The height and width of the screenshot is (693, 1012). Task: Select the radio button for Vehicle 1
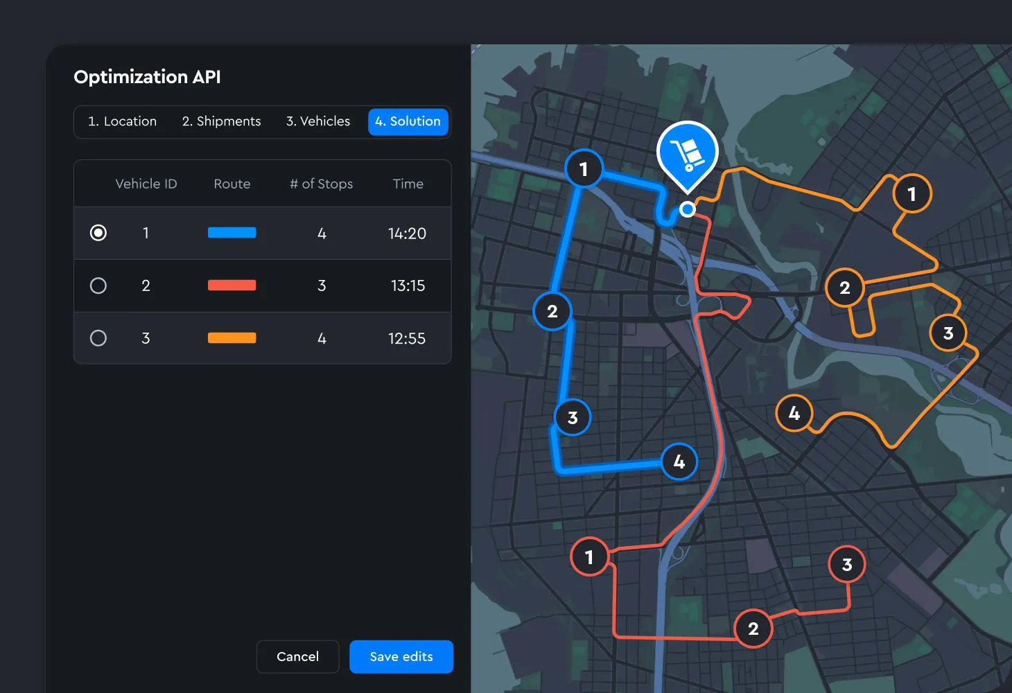pyautogui.click(x=98, y=233)
